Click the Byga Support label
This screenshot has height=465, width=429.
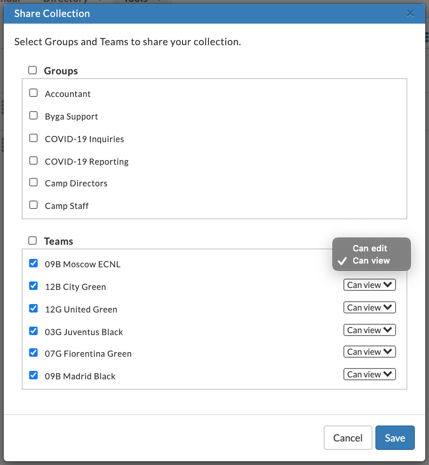point(71,117)
